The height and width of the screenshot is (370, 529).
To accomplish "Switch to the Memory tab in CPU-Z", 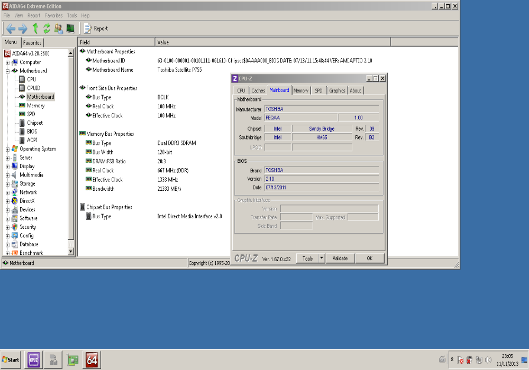I will pyautogui.click(x=301, y=90).
